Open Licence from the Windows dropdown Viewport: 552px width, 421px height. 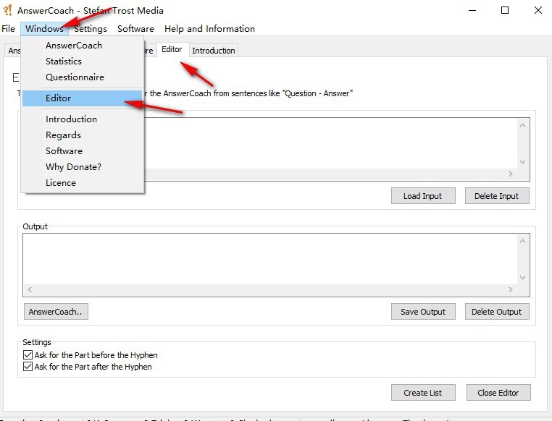point(83,183)
